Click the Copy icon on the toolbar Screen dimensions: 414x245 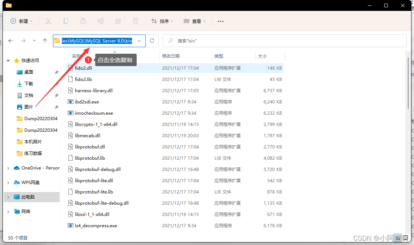pos(66,21)
